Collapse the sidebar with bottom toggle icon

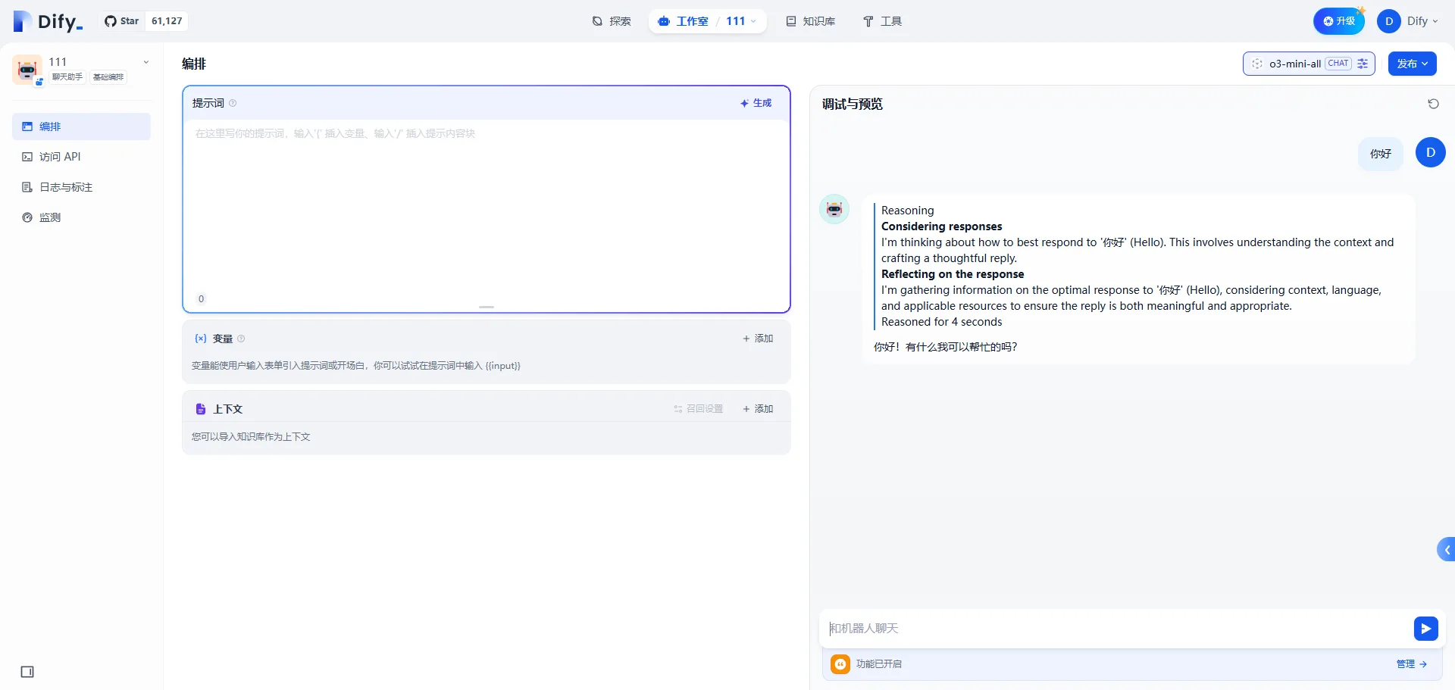click(27, 672)
